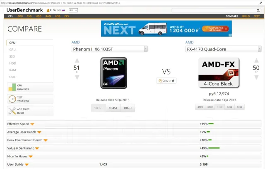Open the SSD tab in top navigation
This screenshot has width=265, height=169.
(29, 16)
